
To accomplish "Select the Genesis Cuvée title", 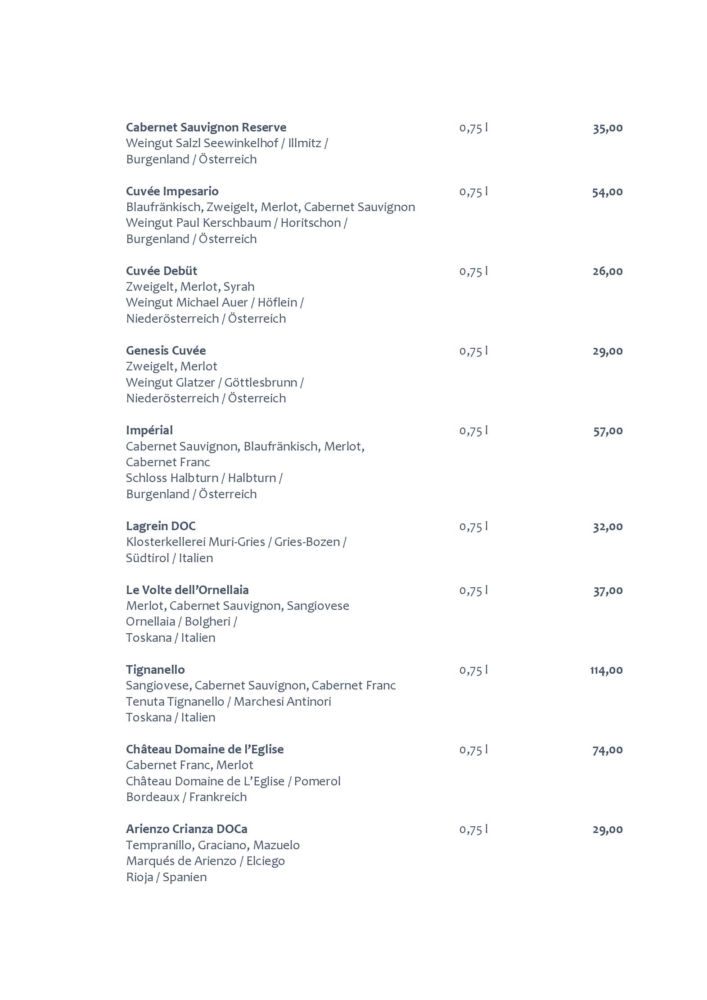I will [x=166, y=351].
